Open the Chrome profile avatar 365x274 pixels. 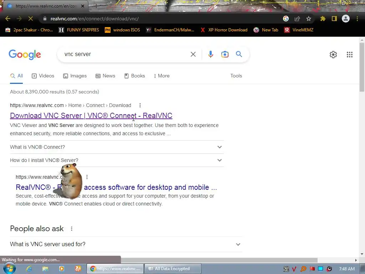point(346,19)
